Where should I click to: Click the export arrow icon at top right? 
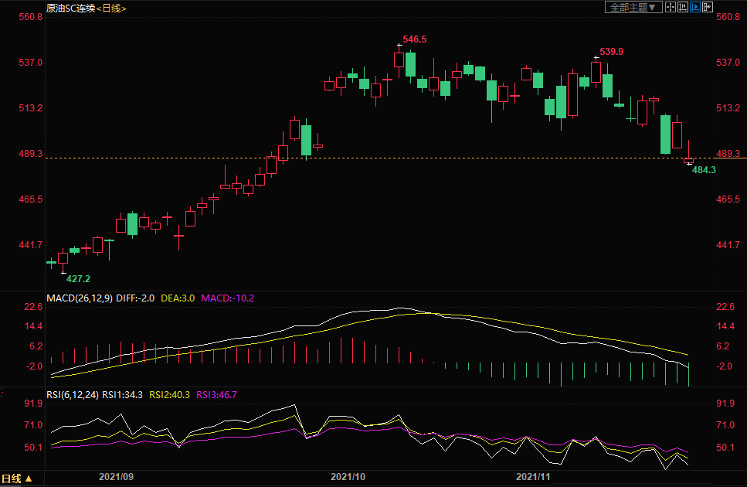click(x=706, y=7)
